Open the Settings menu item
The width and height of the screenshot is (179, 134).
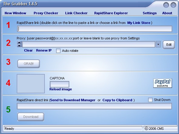[150, 13]
